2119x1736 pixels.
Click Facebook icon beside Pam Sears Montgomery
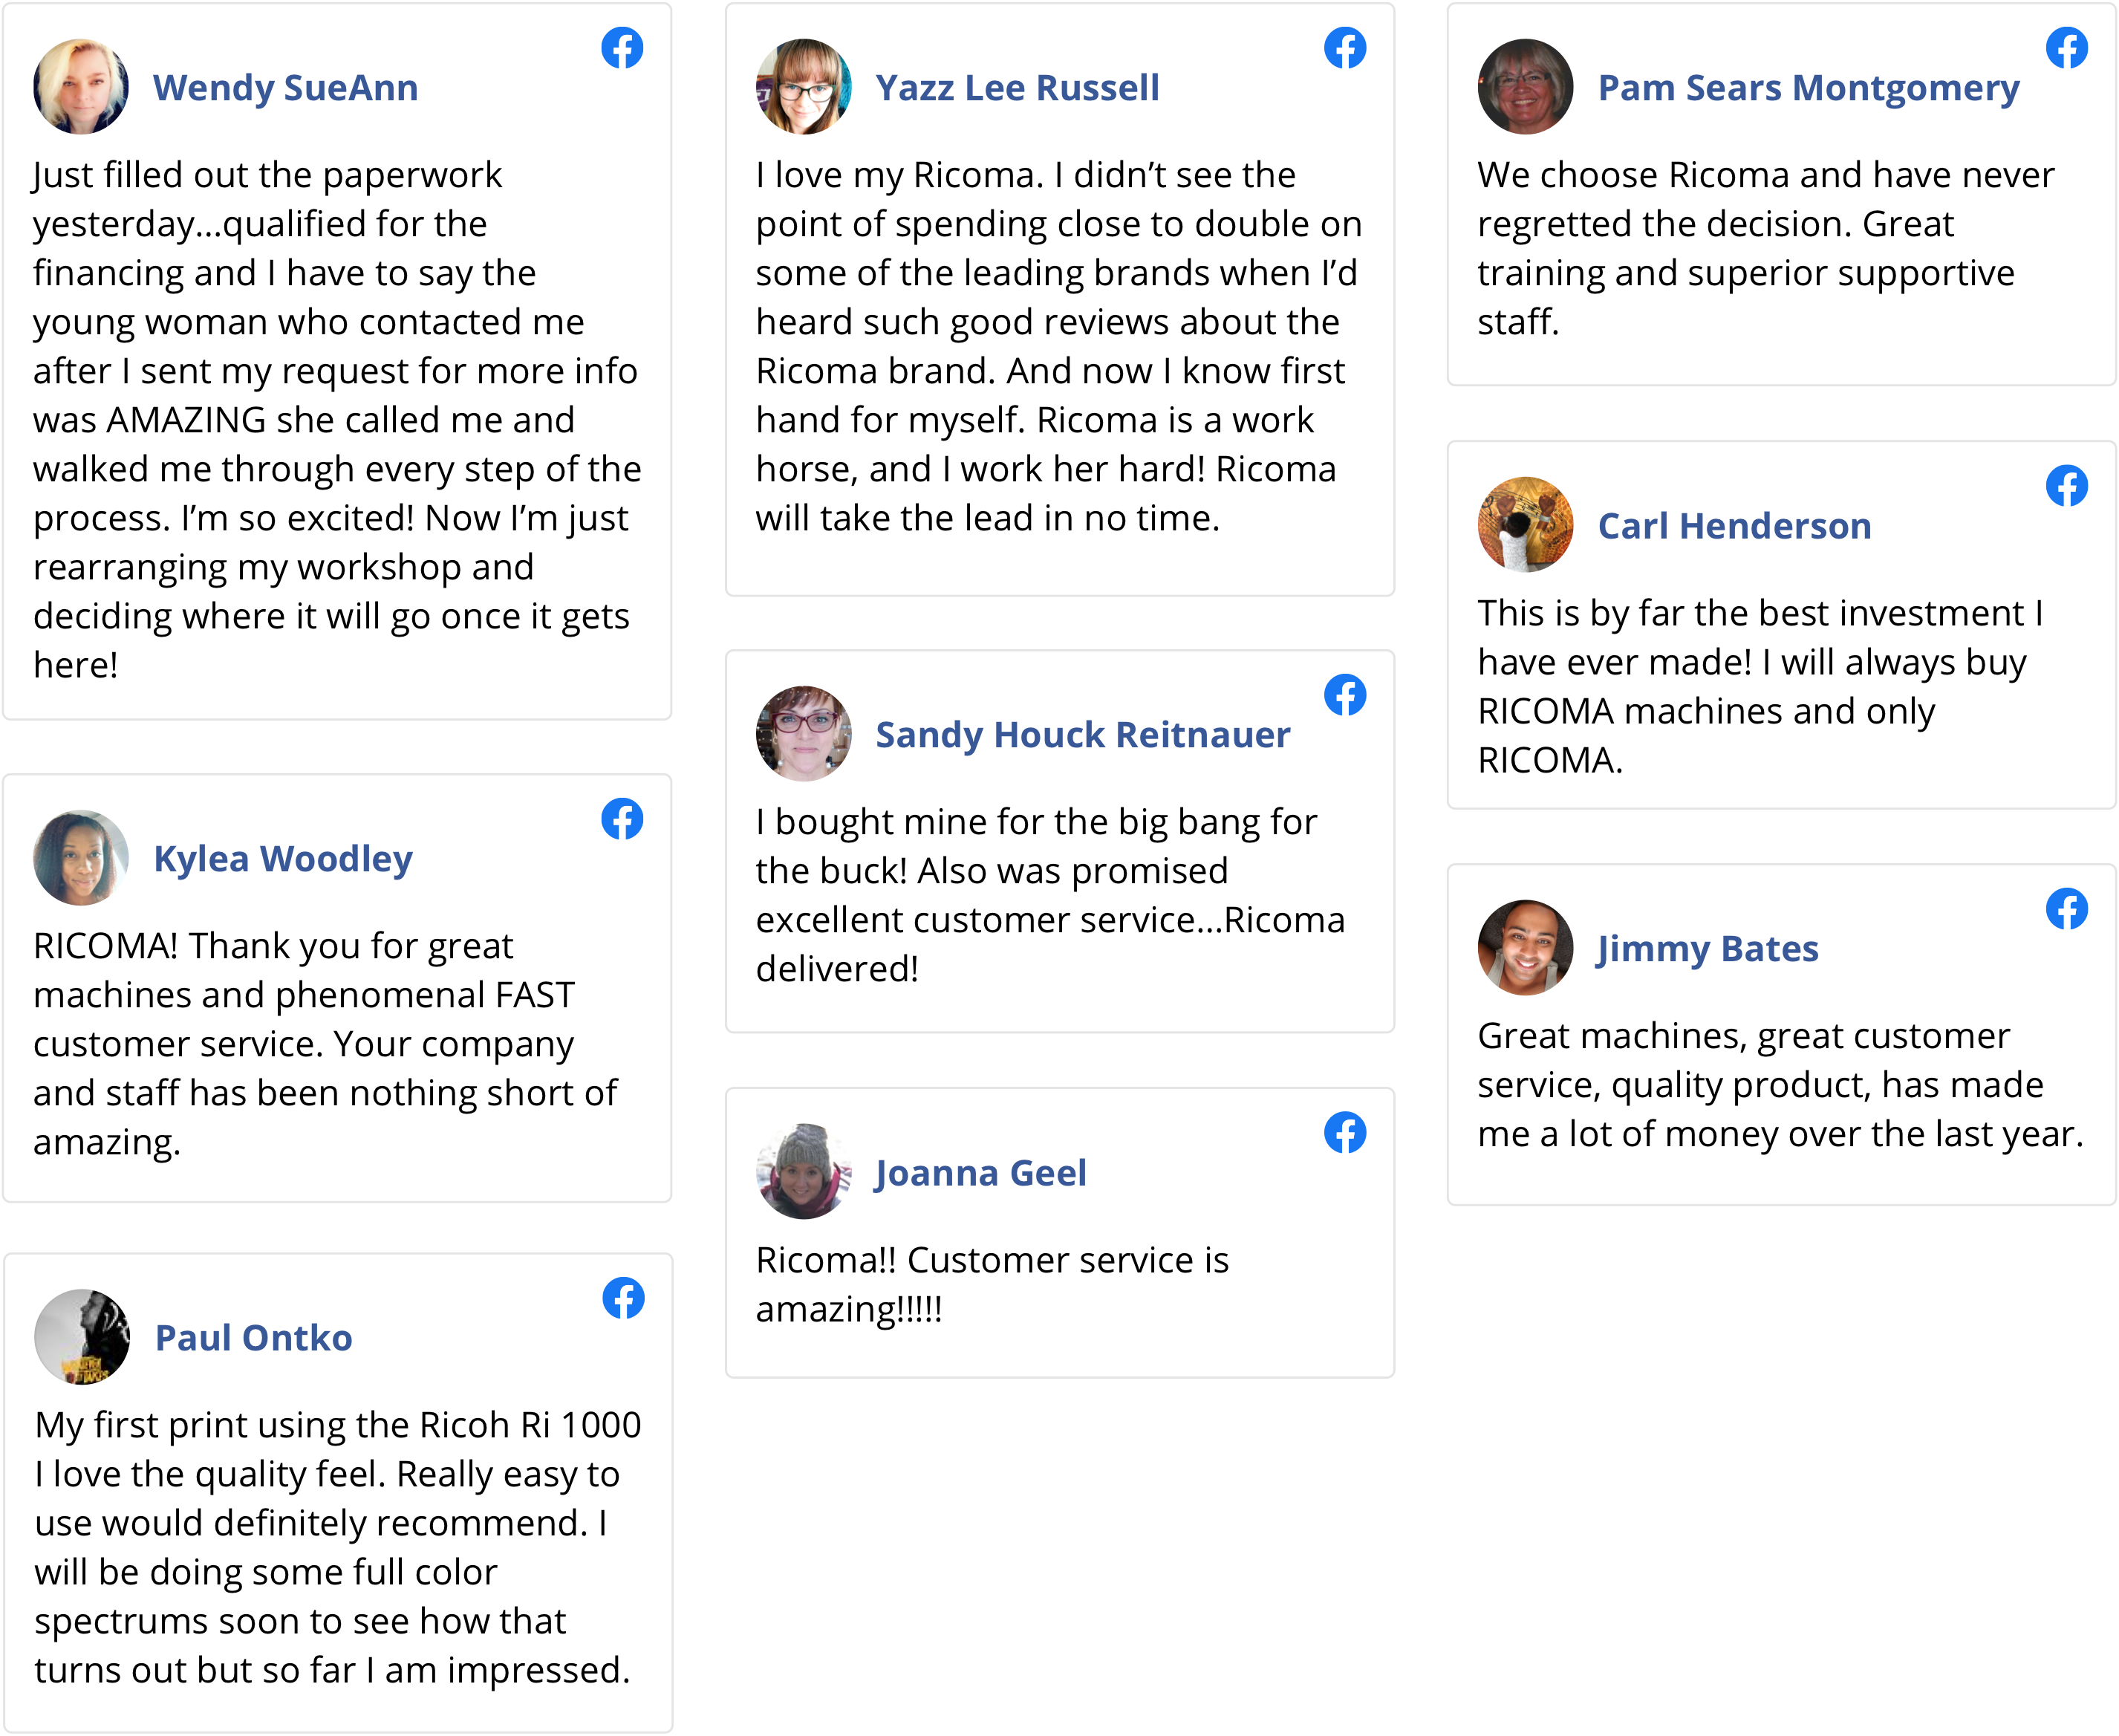click(2067, 48)
